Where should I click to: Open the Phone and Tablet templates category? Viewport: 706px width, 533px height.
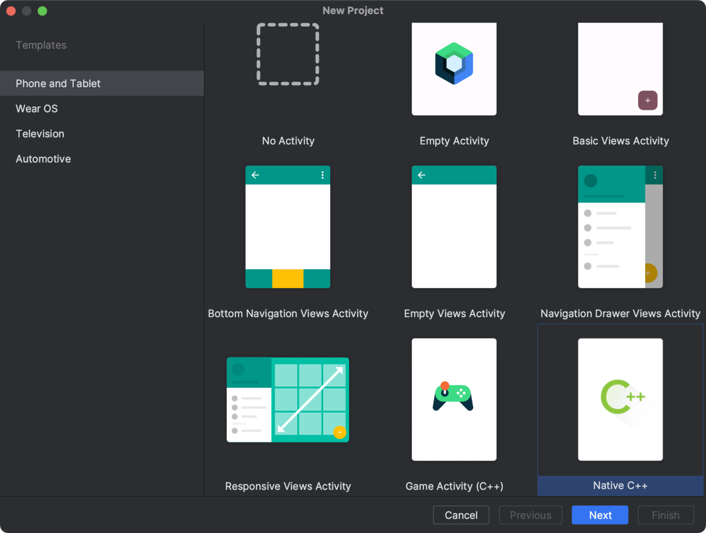pos(58,83)
